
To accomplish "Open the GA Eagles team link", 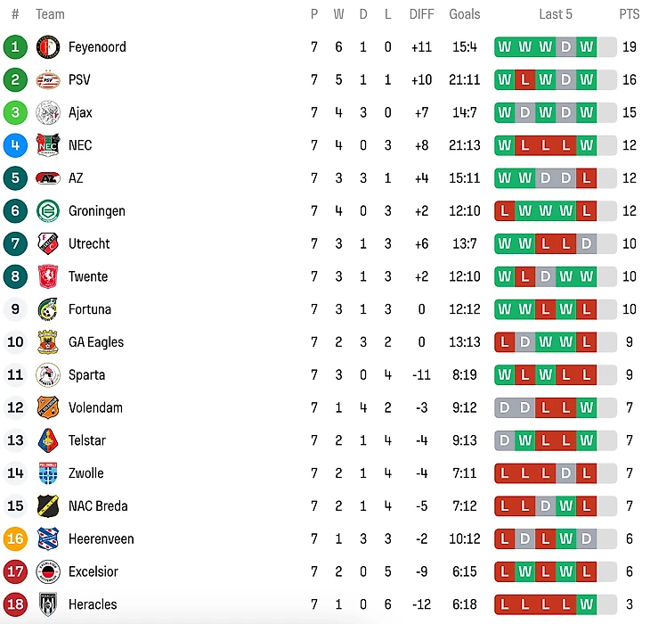I will pyautogui.click(x=96, y=342).
